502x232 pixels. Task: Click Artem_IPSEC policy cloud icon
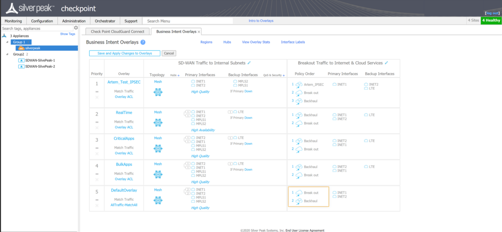299,85
